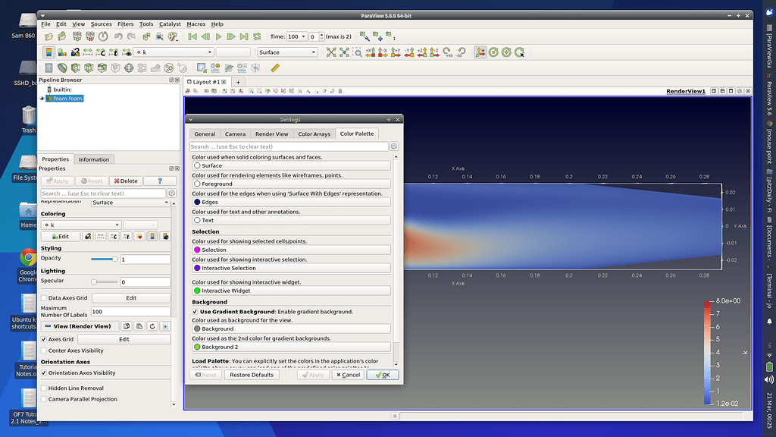This screenshot has width=776, height=437.
Task: Jump to first frame
Action: pyautogui.click(x=192, y=36)
